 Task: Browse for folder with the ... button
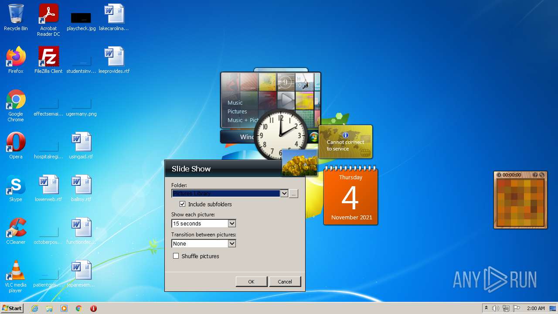point(293,194)
